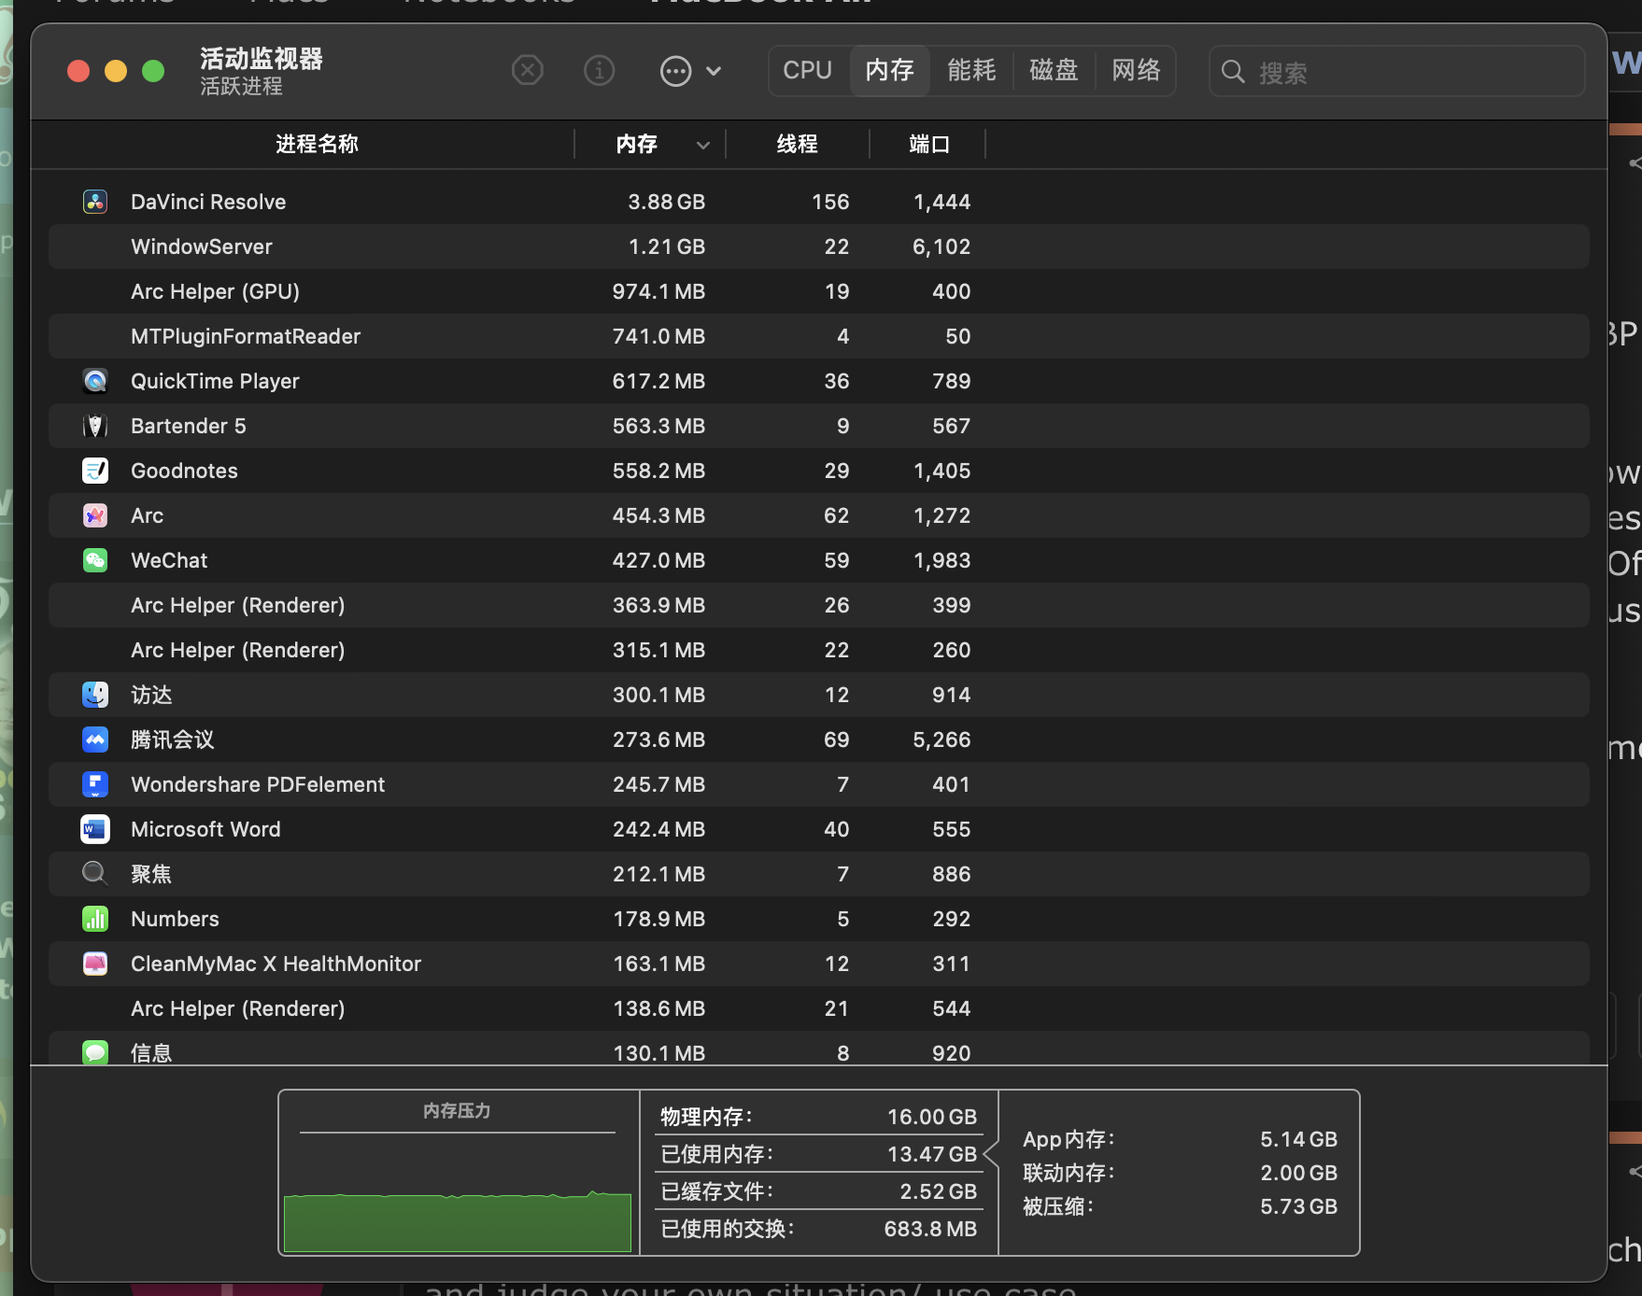Image resolution: width=1642 pixels, height=1296 pixels.
Task: Click the Spotlight magnifier icon beside 聚焦
Action: click(x=95, y=874)
